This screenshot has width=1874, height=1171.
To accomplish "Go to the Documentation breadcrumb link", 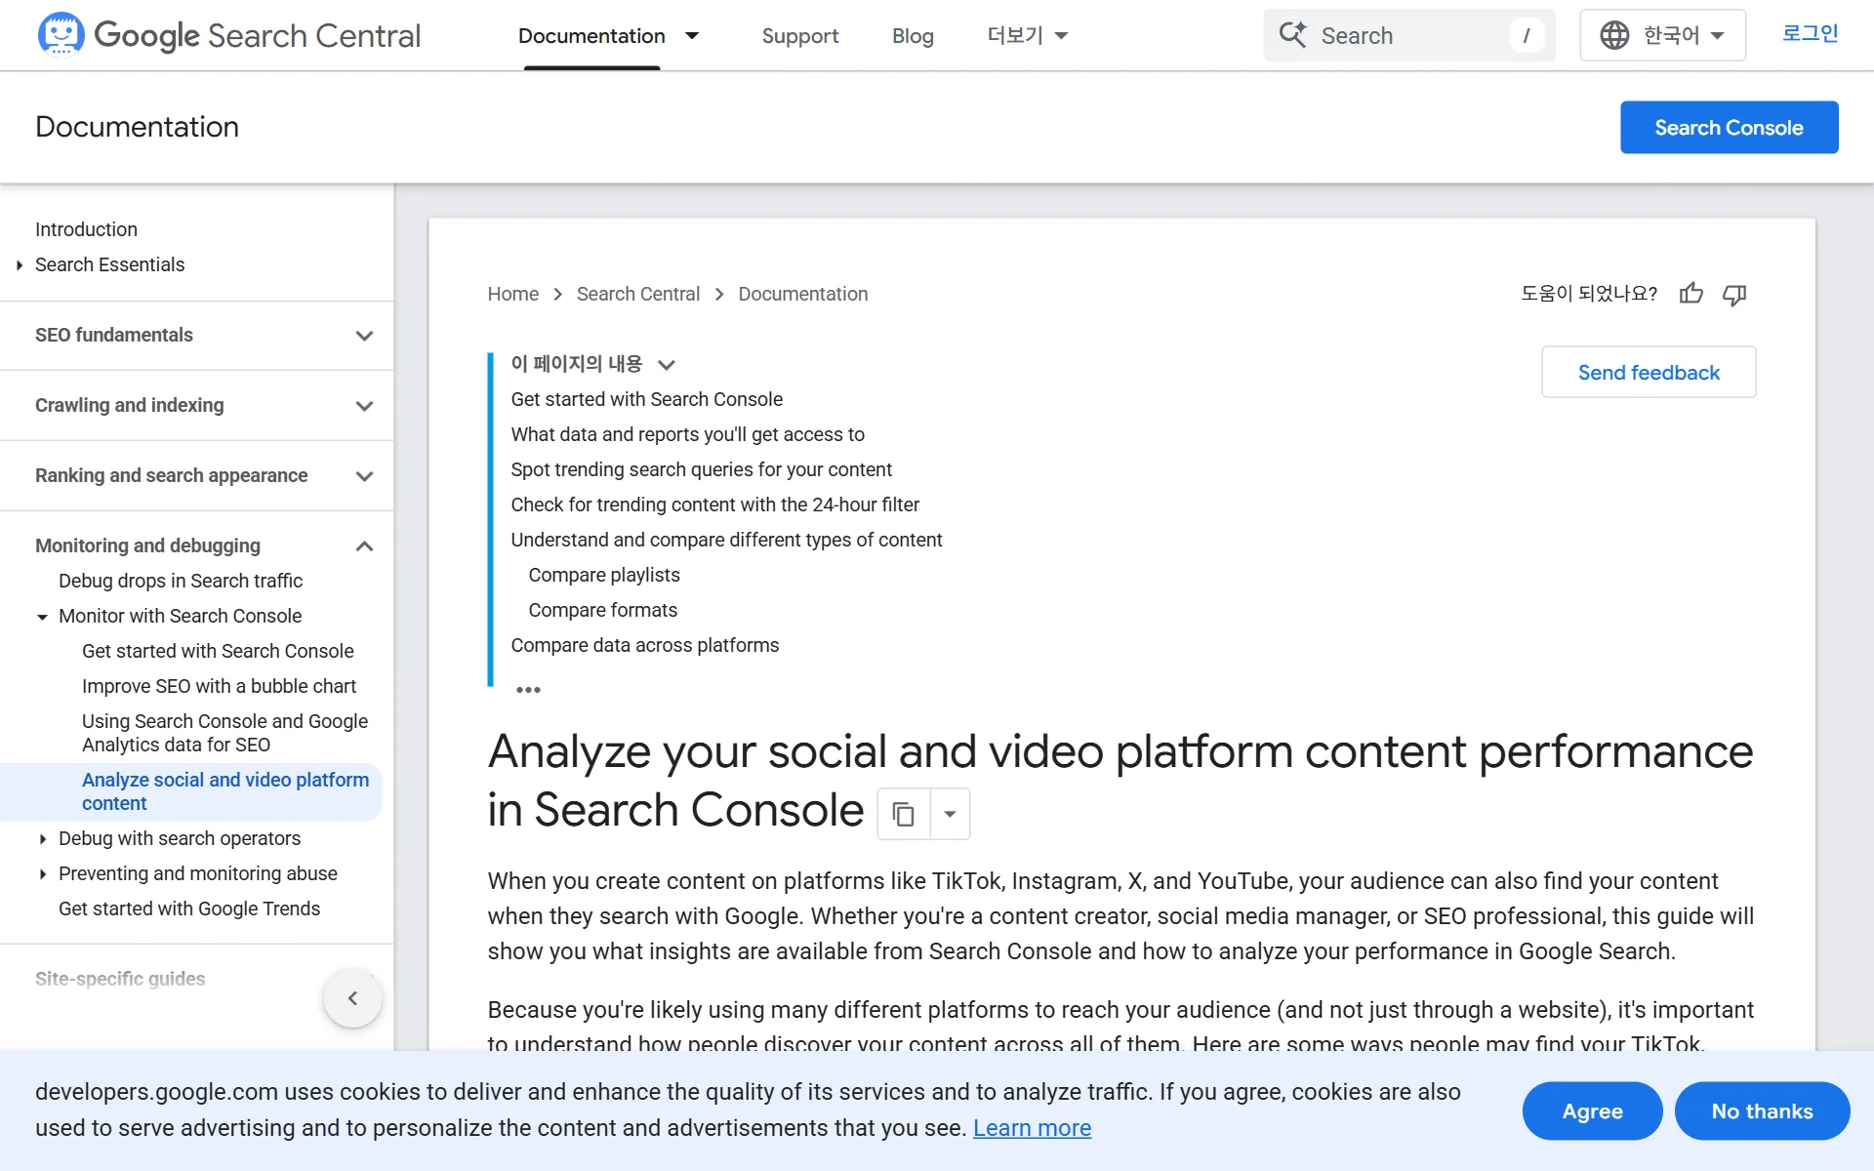I will tap(802, 294).
